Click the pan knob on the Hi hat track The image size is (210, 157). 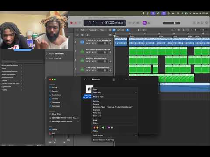pos(110,71)
